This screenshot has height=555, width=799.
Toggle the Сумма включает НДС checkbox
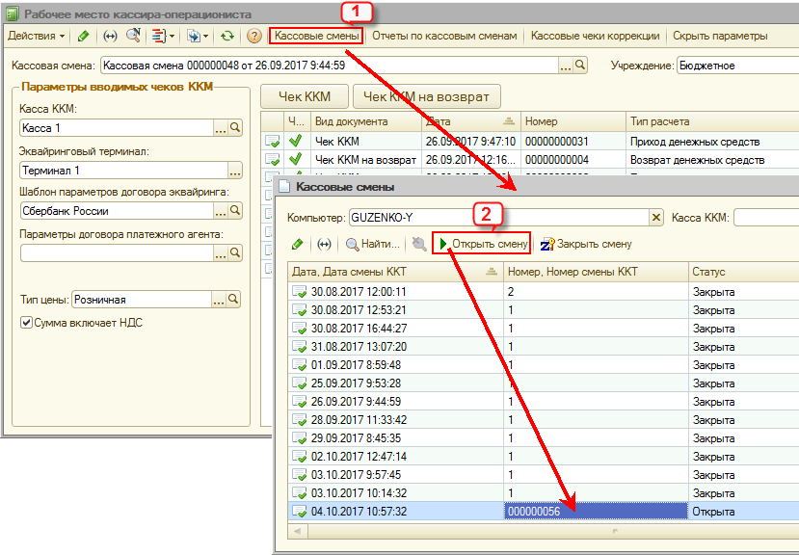27,323
